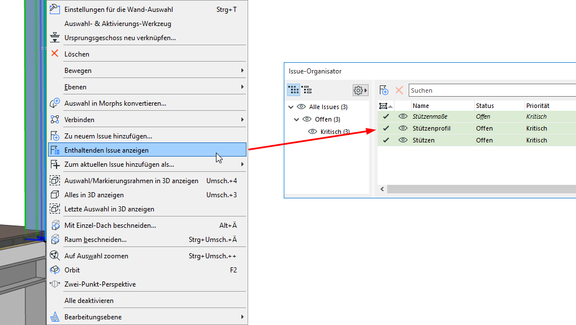This screenshot has height=325, width=576.
Task: Click the two-point perspective icon
Action: pyautogui.click(x=55, y=284)
